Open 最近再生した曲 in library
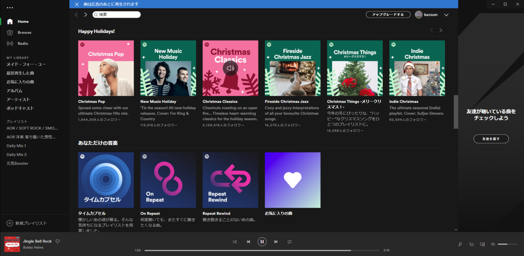The height and width of the screenshot is (256, 524). click(20, 73)
